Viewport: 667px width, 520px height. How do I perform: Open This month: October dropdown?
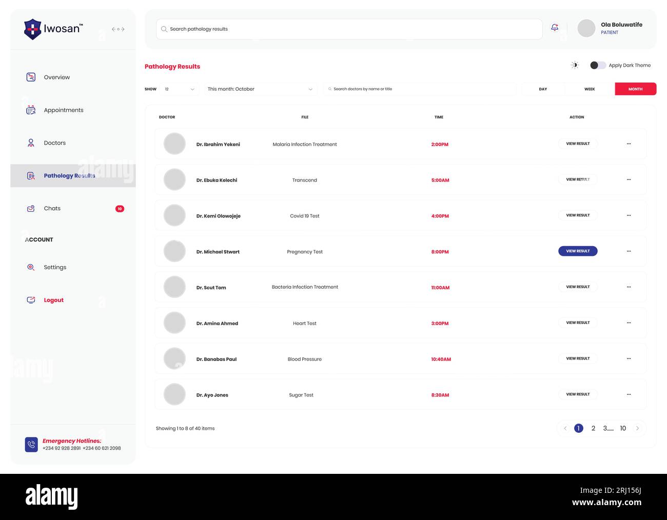coord(260,89)
